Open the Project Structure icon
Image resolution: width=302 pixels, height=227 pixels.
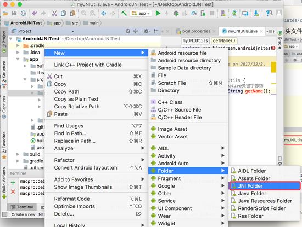point(245,13)
